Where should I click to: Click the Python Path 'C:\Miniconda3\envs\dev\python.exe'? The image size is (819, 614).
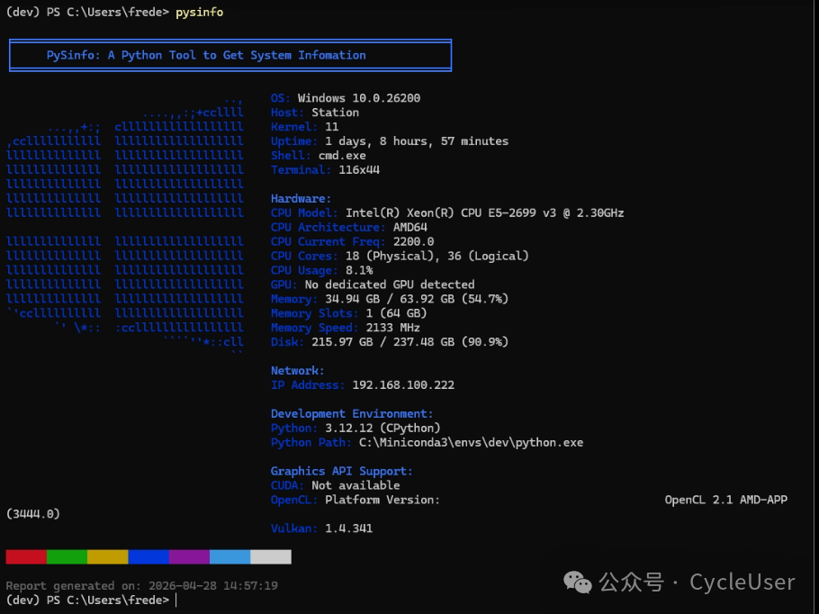click(x=471, y=443)
